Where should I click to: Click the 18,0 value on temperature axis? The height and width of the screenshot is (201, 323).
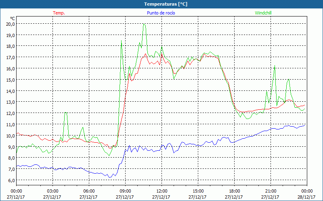coord(10,46)
